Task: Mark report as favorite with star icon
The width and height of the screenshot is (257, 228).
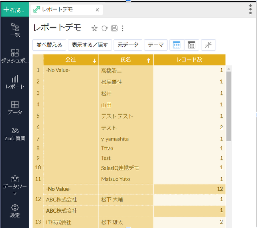Action: pyautogui.click(x=94, y=28)
